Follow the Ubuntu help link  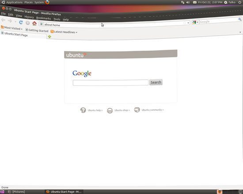pyautogui.click(x=95, y=110)
